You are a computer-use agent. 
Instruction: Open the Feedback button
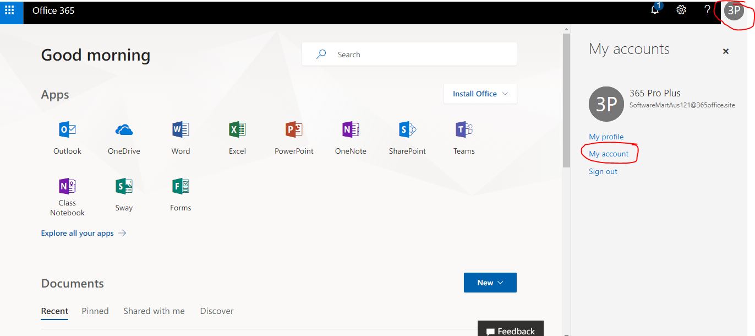click(511, 329)
